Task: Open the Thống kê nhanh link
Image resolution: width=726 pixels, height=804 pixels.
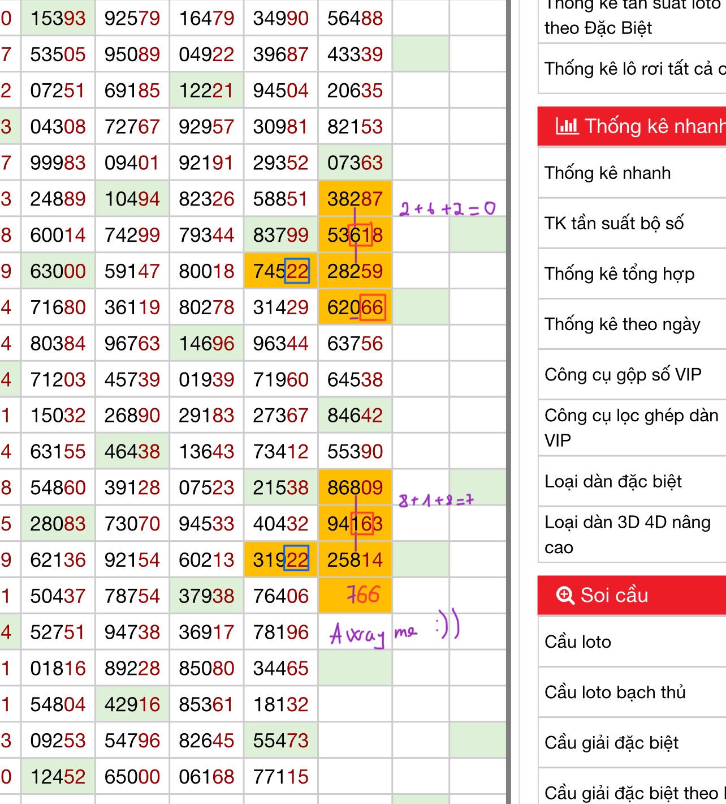Action: [607, 173]
